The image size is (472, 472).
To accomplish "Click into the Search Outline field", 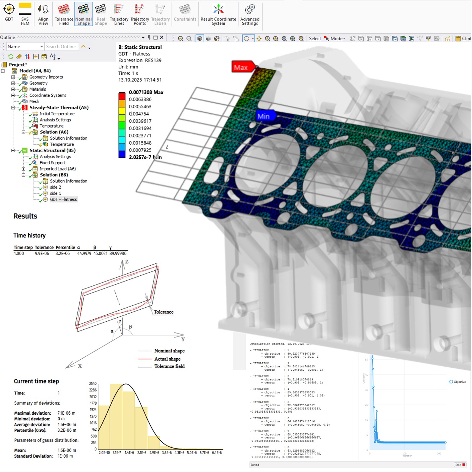I will click(x=61, y=47).
